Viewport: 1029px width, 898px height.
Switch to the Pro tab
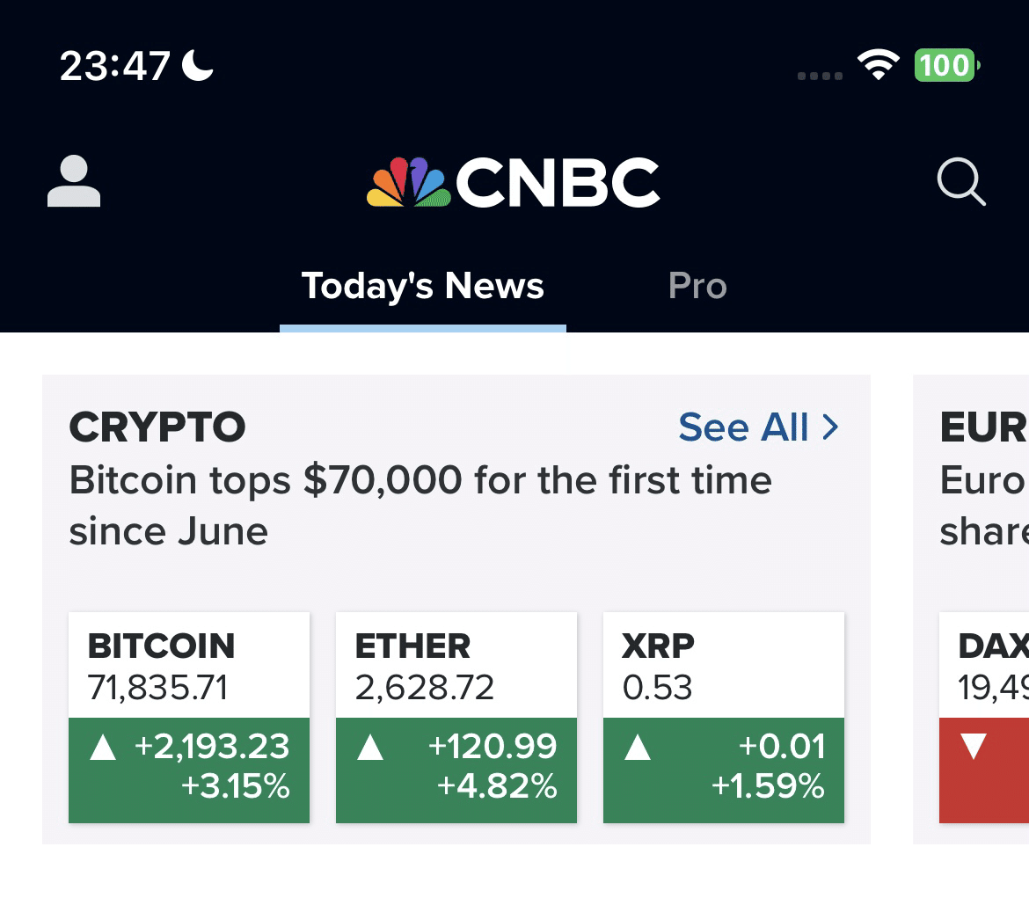tap(697, 287)
